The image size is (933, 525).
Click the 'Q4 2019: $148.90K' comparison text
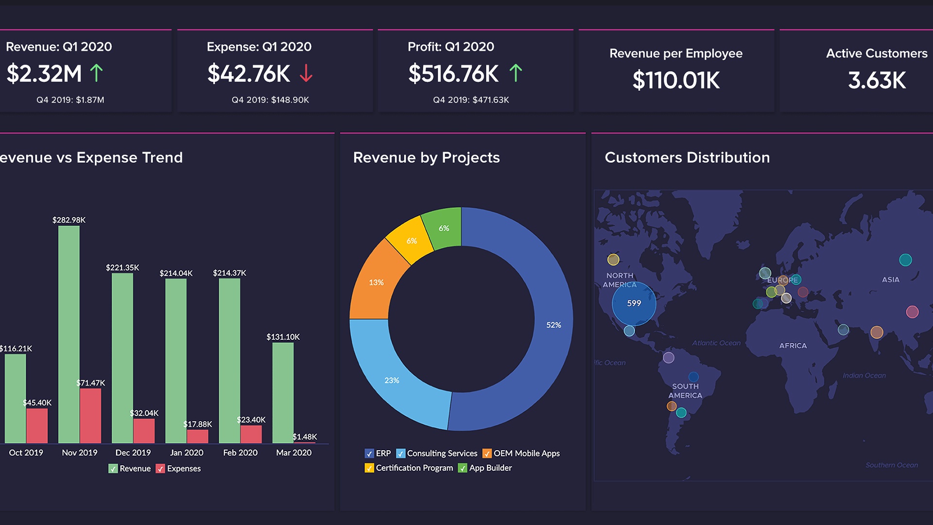pos(270,100)
